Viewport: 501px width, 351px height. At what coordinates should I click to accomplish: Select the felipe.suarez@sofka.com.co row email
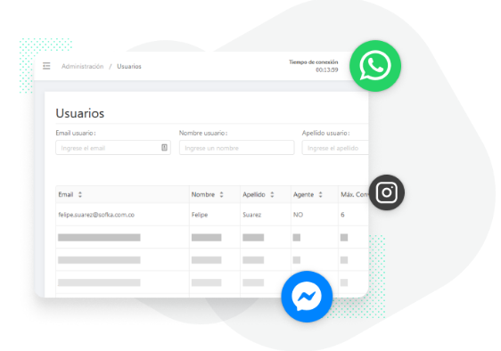[96, 215]
